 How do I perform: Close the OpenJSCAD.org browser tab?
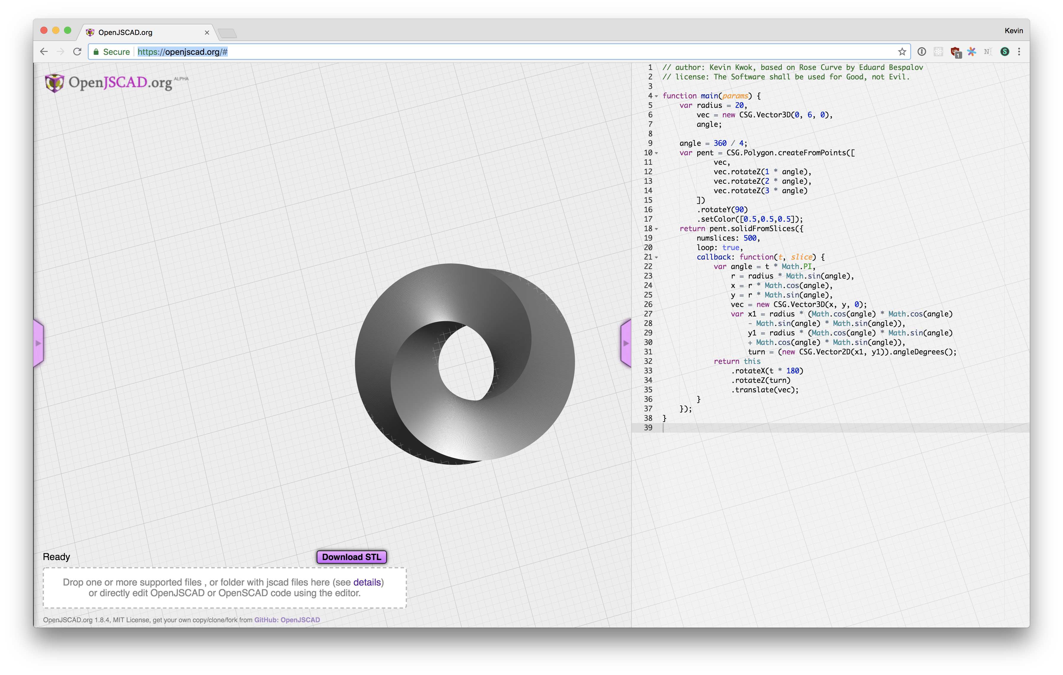coord(207,32)
